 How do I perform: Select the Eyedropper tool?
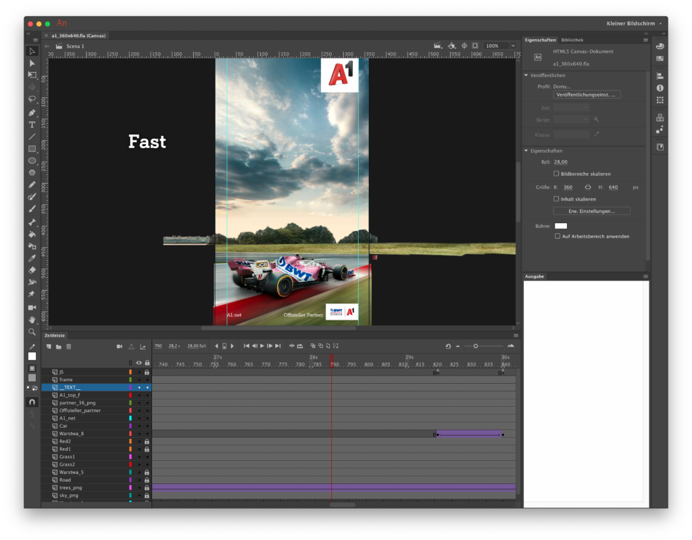tap(32, 258)
